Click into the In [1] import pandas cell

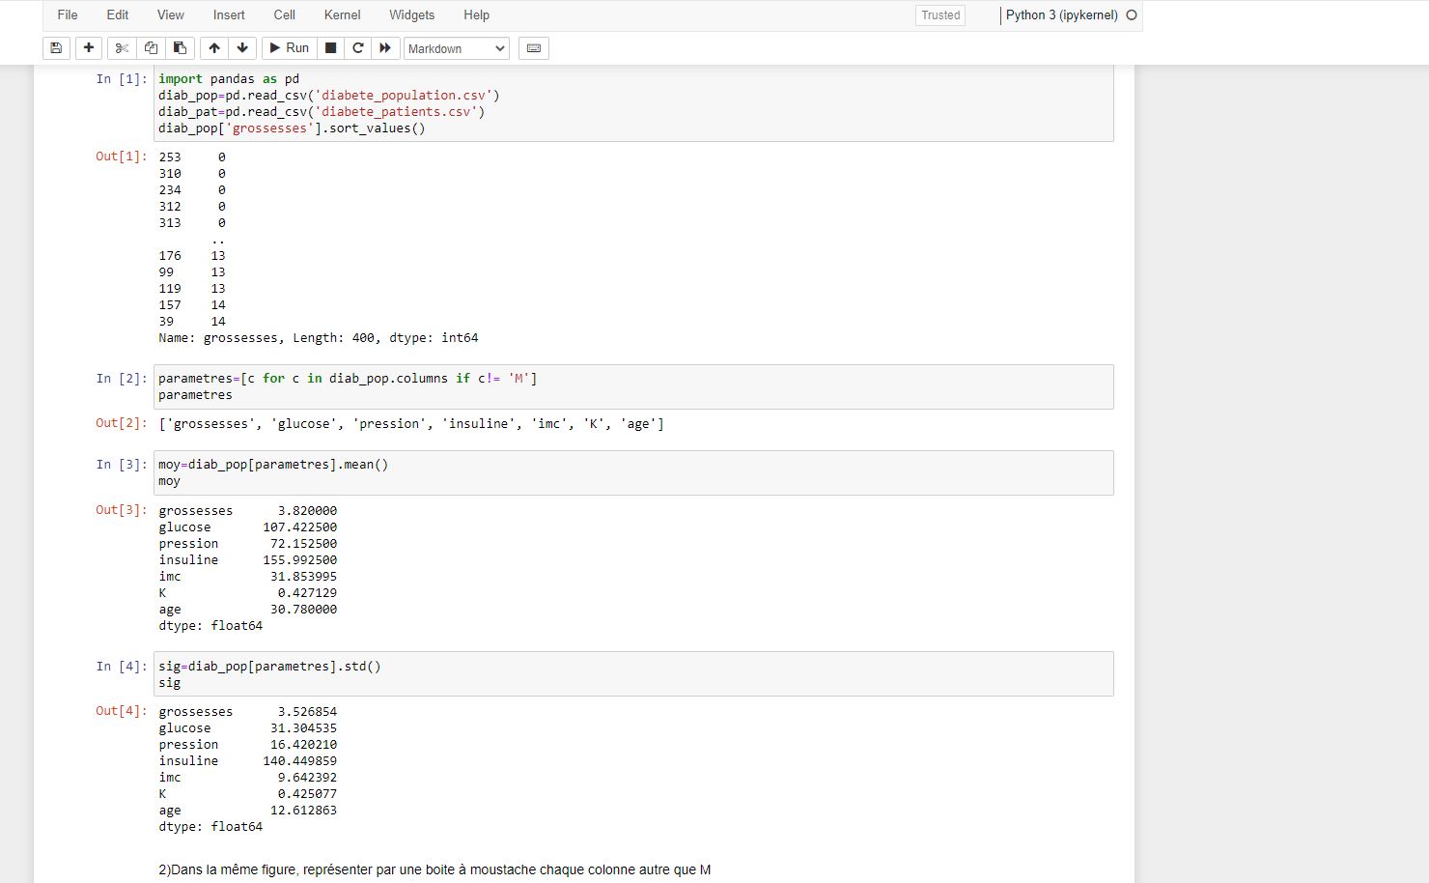pyautogui.click(x=633, y=103)
